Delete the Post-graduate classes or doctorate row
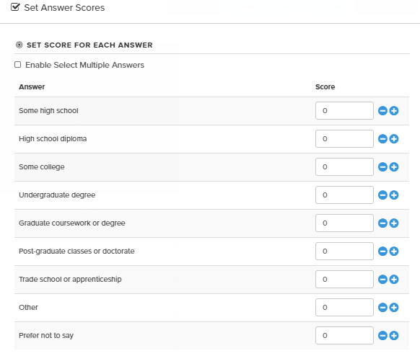420x356 pixels. click(382, 252)
